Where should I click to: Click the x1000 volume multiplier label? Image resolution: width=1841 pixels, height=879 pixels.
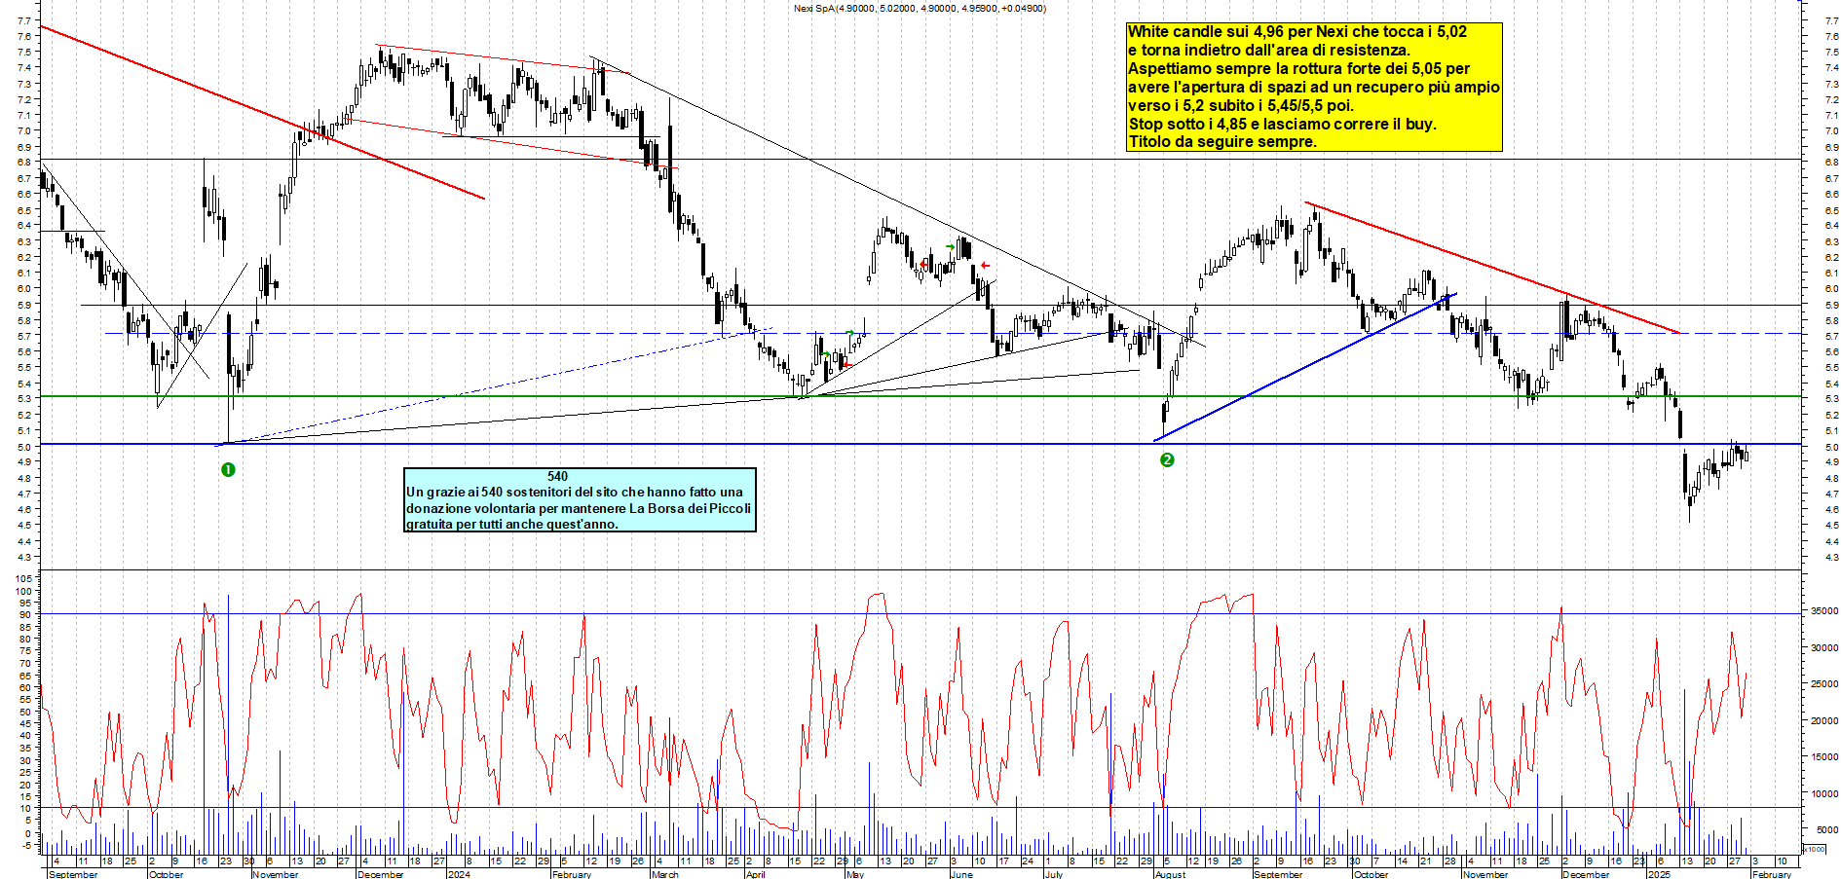point(1815,849)
